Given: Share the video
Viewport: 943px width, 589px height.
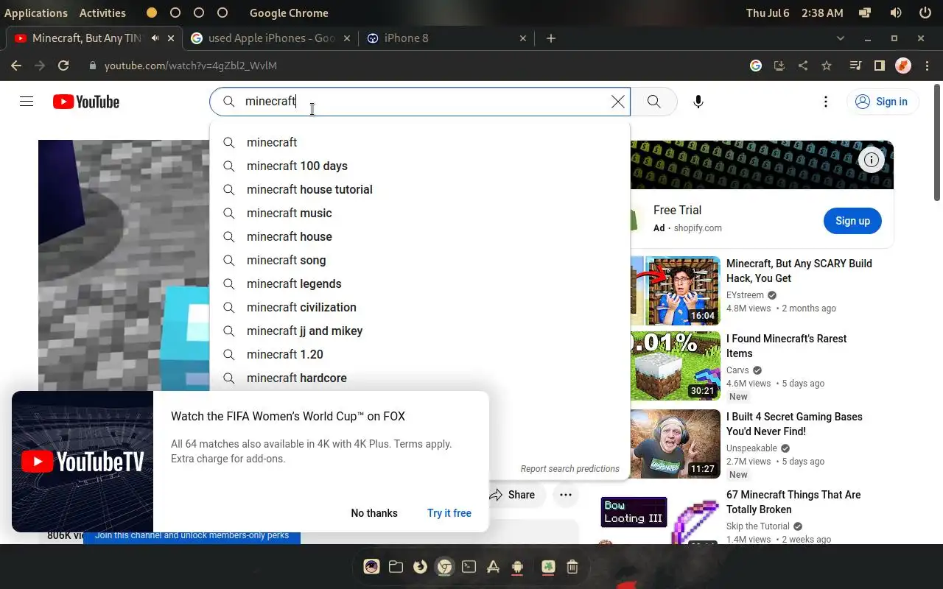Looking at the screenshot, I should [514, 495].
